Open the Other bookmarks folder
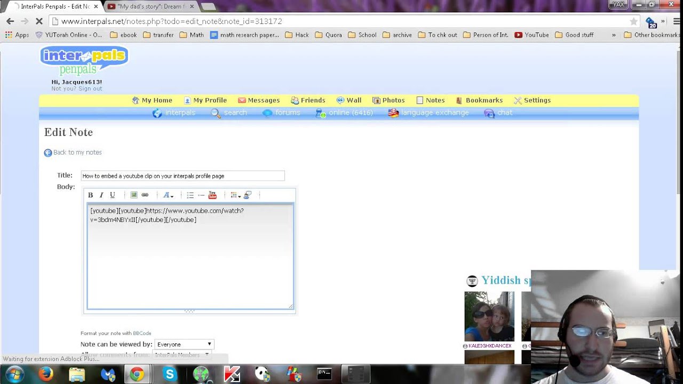 coord(652,35)
